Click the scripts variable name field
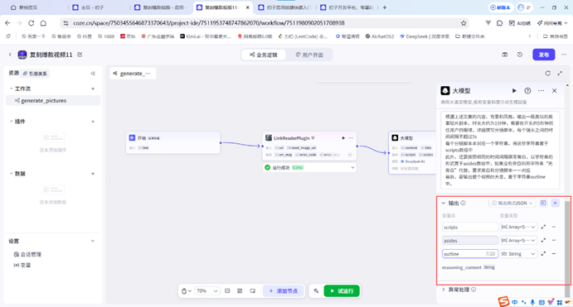 [469, 227]
